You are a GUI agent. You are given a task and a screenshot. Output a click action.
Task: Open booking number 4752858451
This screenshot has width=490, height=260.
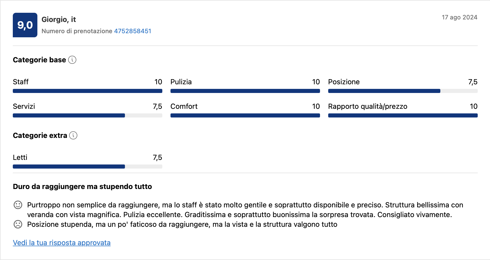pyautogui.click(x=132, y=31)
